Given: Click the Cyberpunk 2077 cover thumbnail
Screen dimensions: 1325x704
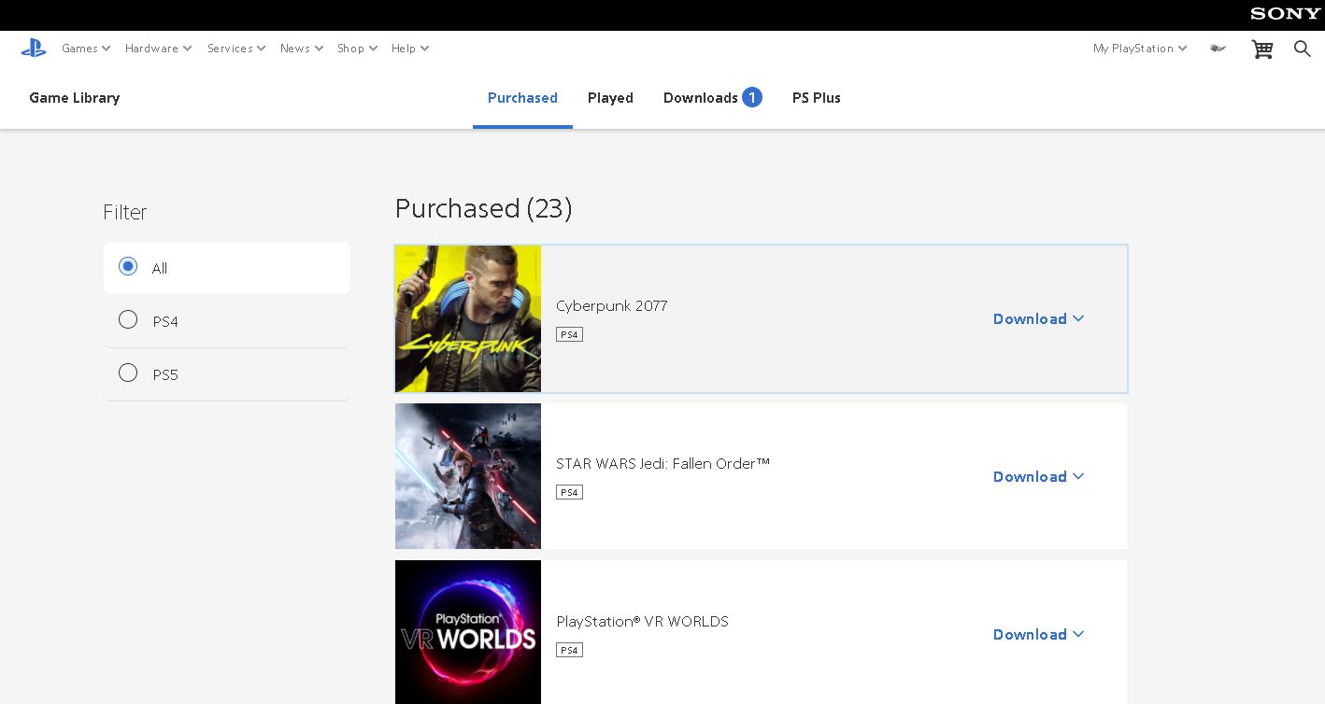Looking at the screenshot, I should [x=468, y=319].
